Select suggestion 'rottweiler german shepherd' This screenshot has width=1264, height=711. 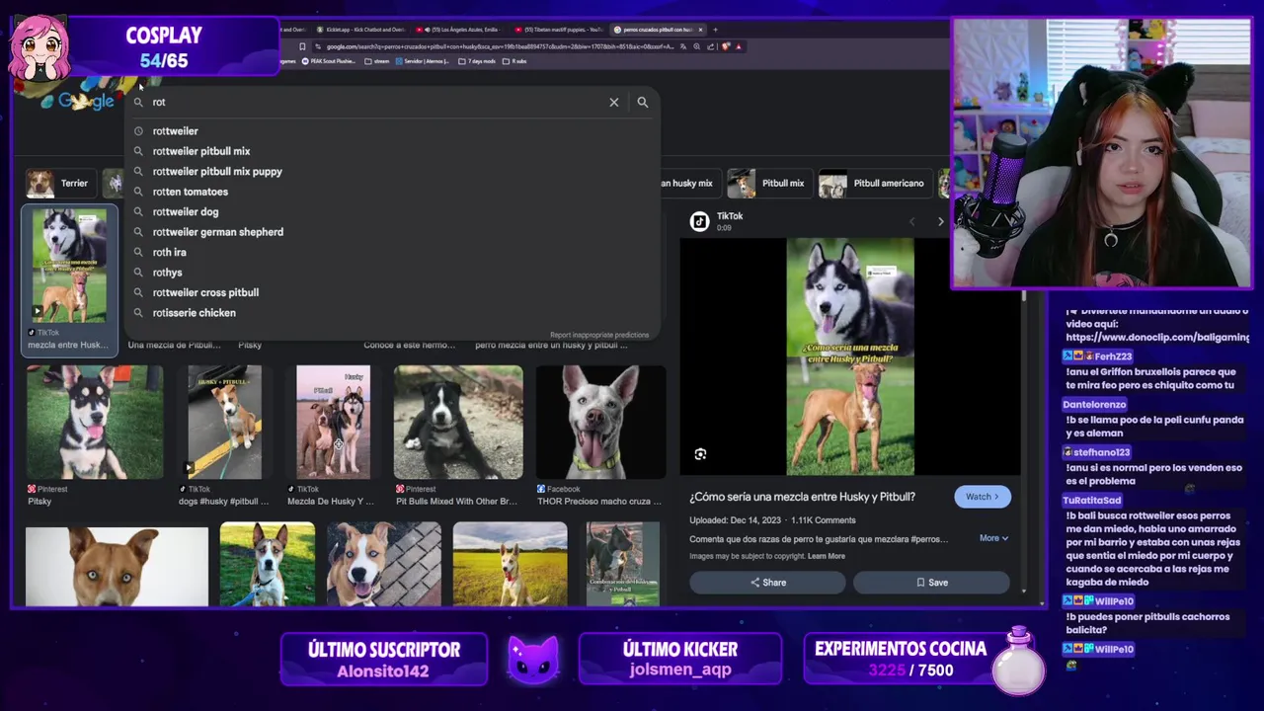(217, 232)
